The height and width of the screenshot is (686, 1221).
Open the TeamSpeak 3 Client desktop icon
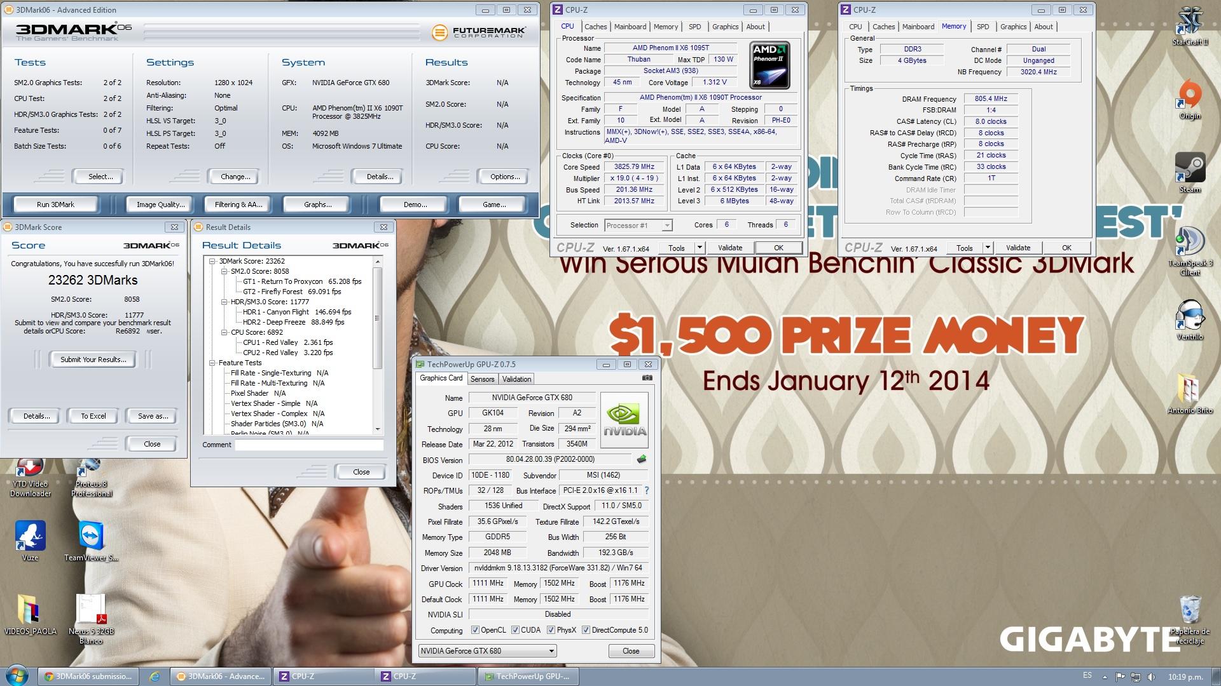[1190, 251]
